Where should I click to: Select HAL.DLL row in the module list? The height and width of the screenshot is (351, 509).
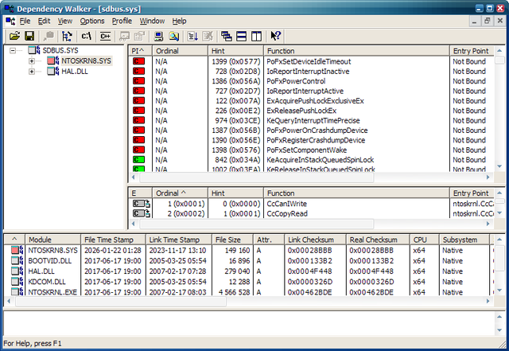(248, 271)
